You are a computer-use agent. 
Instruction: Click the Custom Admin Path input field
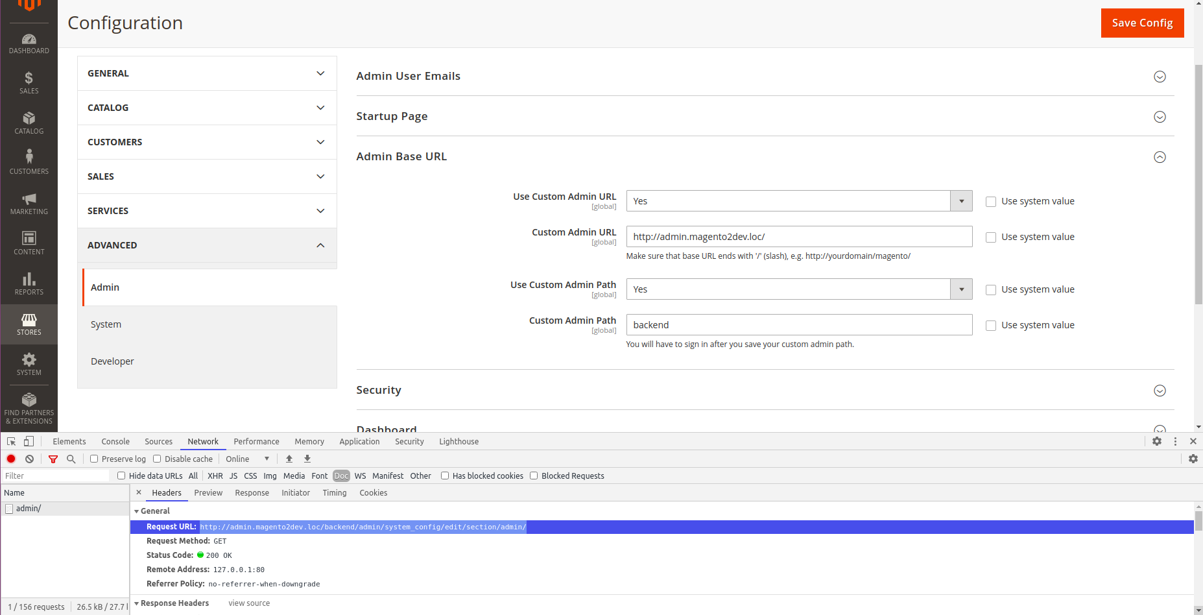tap(798, 324)
